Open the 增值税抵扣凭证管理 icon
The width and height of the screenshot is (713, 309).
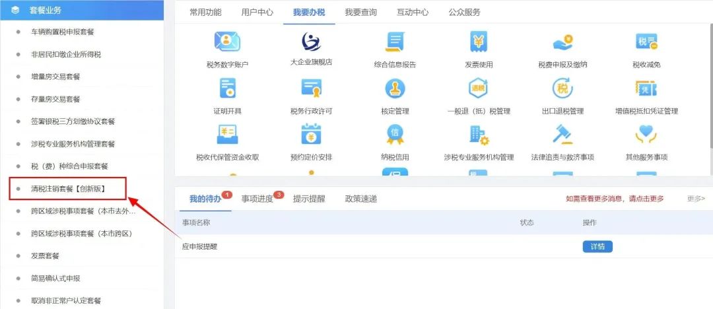coord(646,88)
